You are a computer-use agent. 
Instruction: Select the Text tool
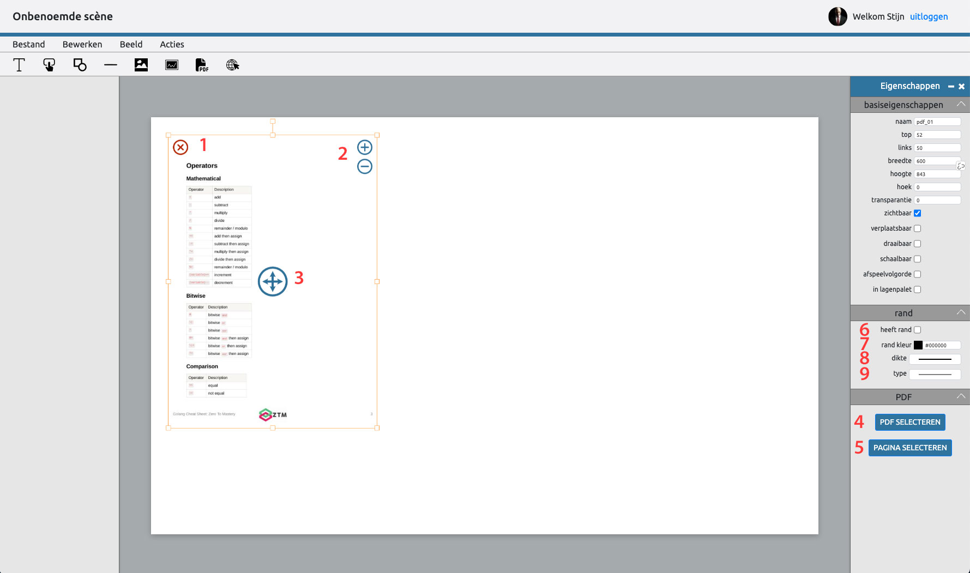[19, 65]
